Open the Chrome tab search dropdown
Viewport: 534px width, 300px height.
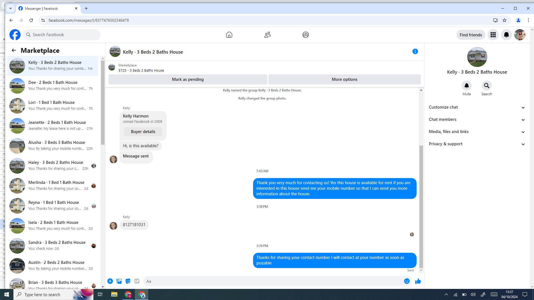11,8
